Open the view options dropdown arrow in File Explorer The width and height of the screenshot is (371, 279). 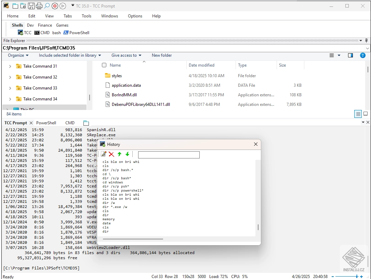pyautogui.click(x=339, y=55)
